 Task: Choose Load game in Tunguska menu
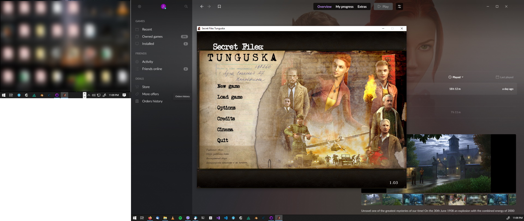(230, 97)
